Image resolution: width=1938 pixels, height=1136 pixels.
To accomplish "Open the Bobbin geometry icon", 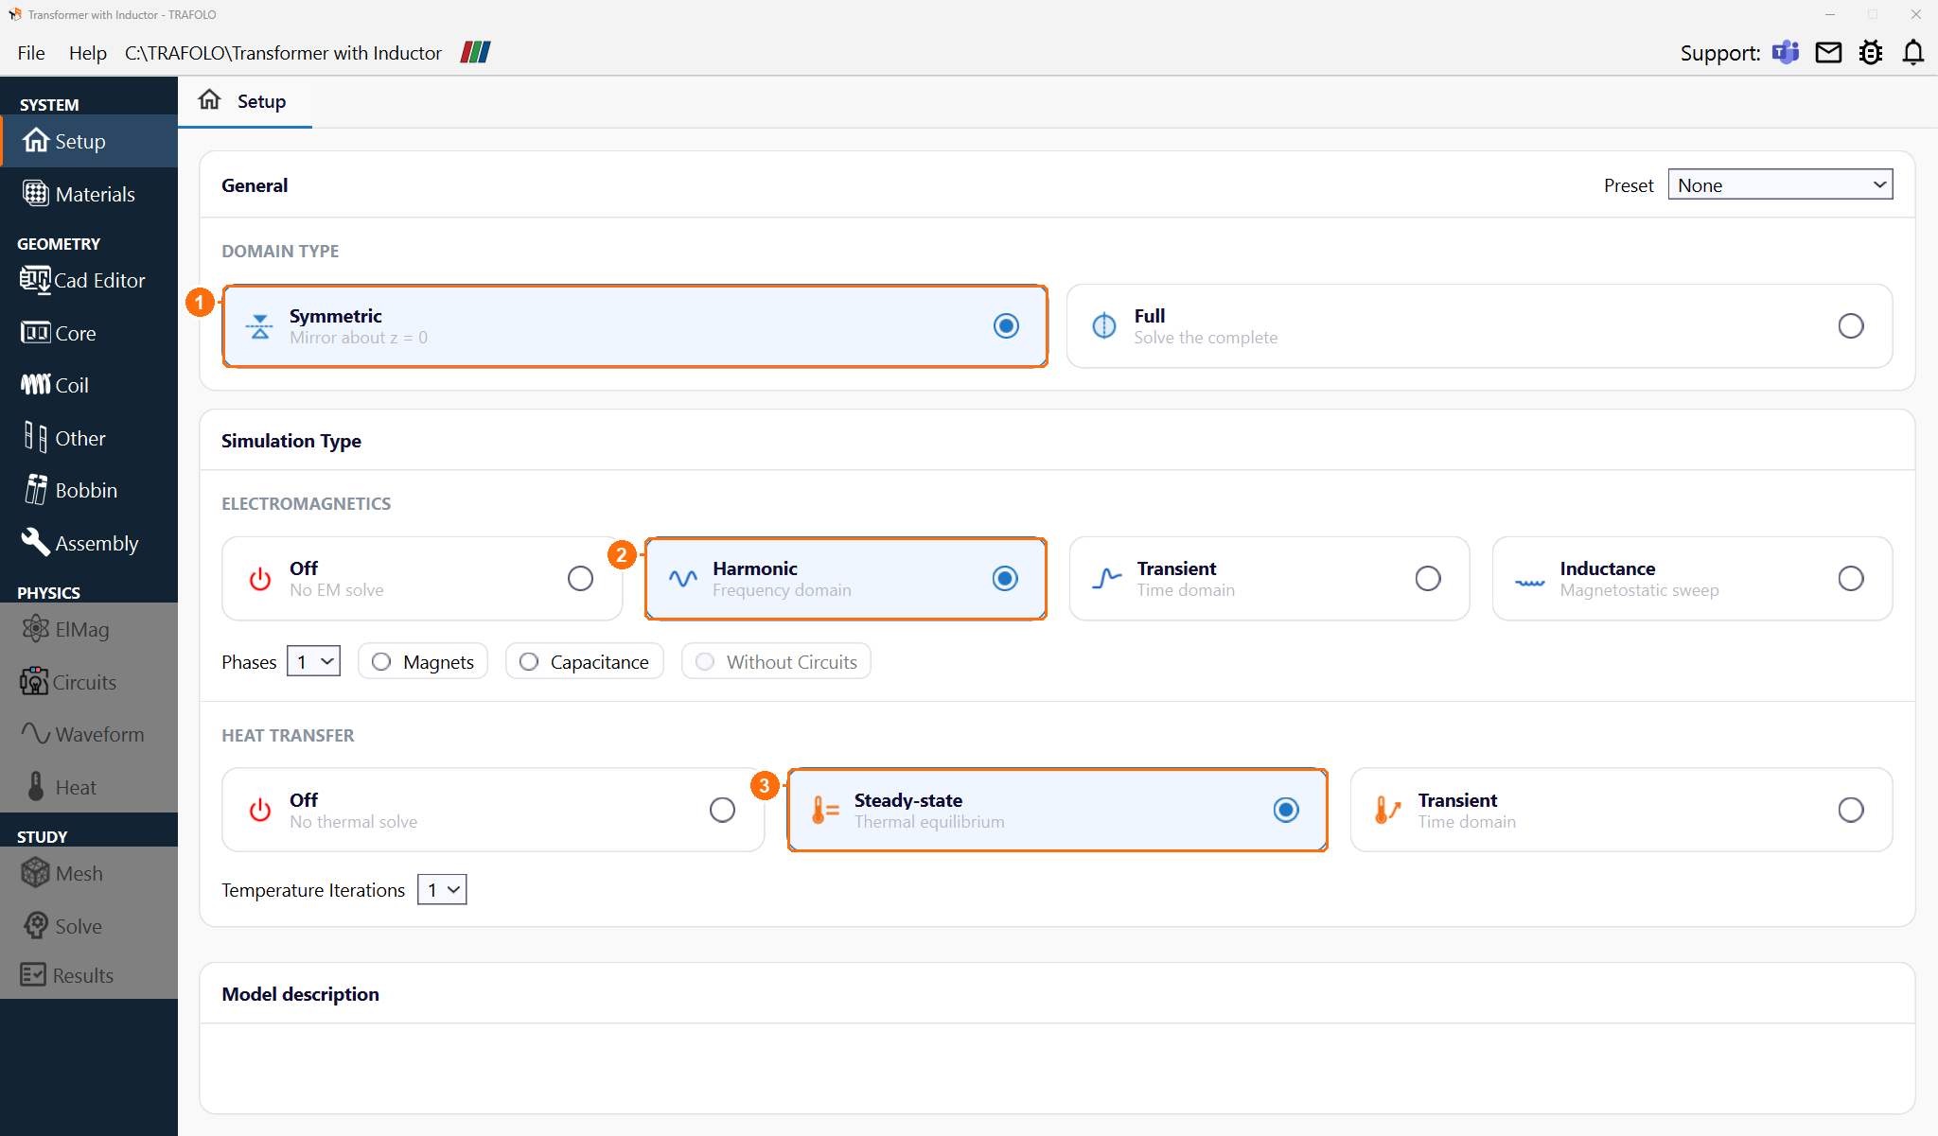I will pyautogui.click(x=36, y=490).
